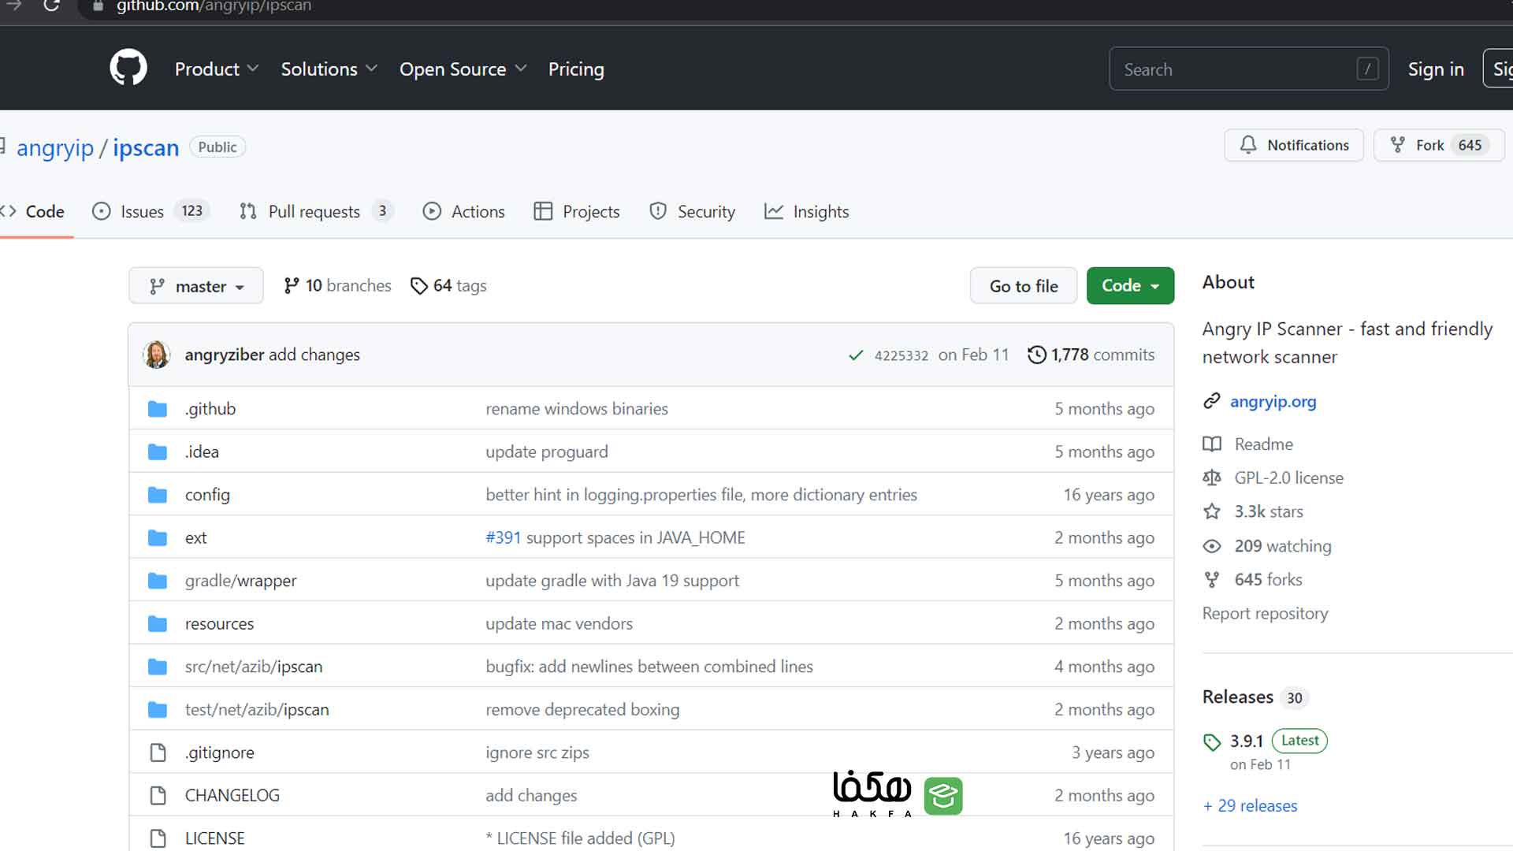
Task: Expand the Solutions menu
Action: coord(329,69)
